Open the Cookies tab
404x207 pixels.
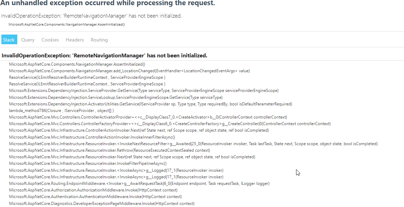(50, 40)
